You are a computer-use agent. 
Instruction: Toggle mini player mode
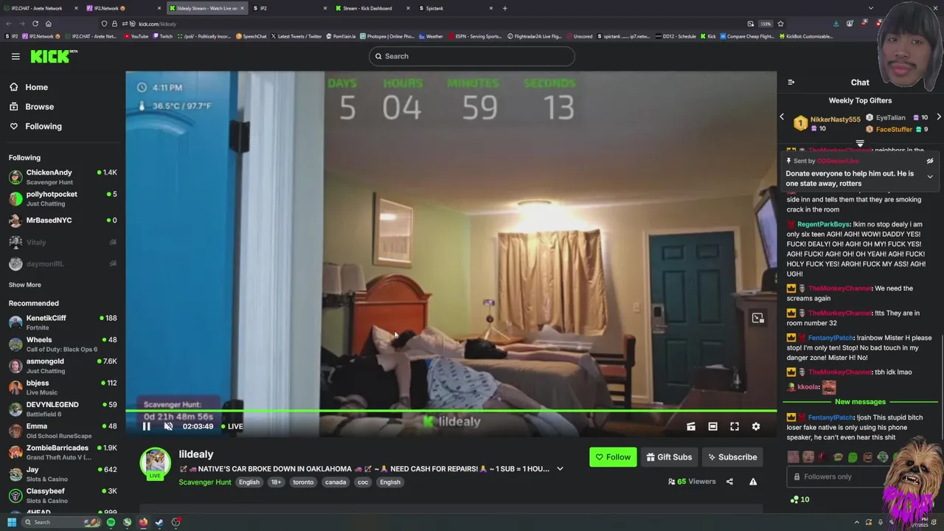[691, 426]
